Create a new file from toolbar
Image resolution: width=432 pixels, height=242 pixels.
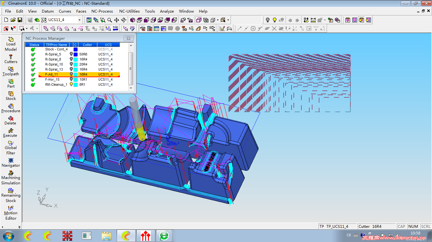pos(6,20)
